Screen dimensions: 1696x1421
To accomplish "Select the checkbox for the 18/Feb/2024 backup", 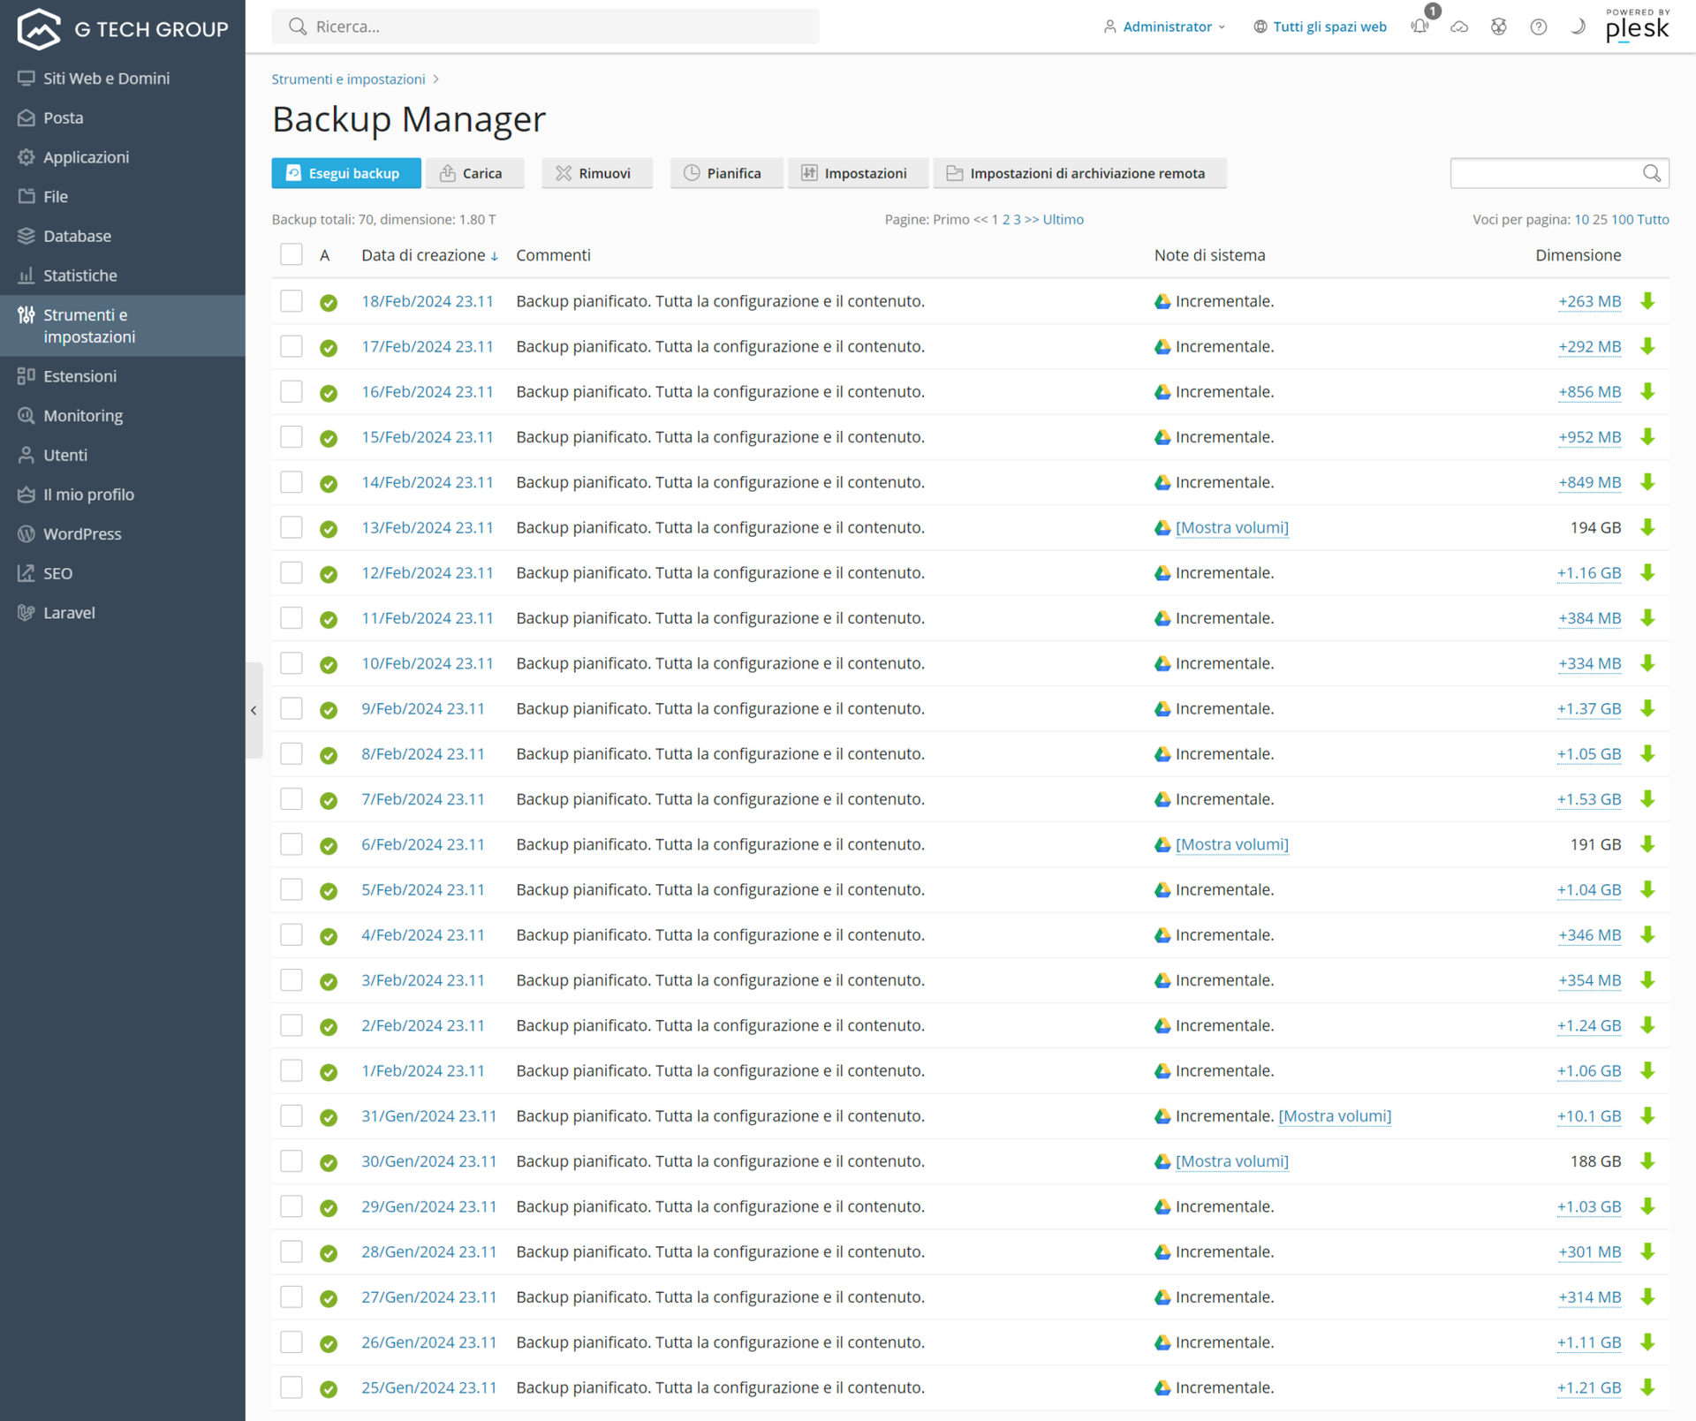I will 291,301.
